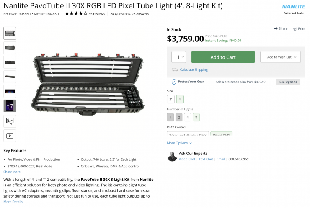Click the star rating icons
The height and width of the screenshot is (208, 310).
[76, 13]
